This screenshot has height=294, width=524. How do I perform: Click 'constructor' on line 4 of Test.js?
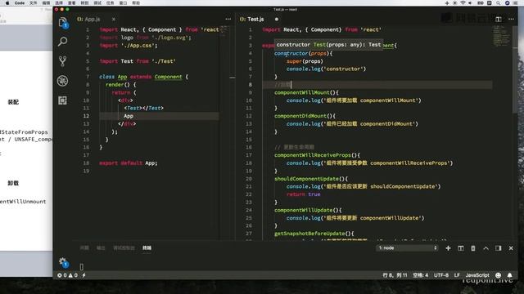tap(291, 53)
